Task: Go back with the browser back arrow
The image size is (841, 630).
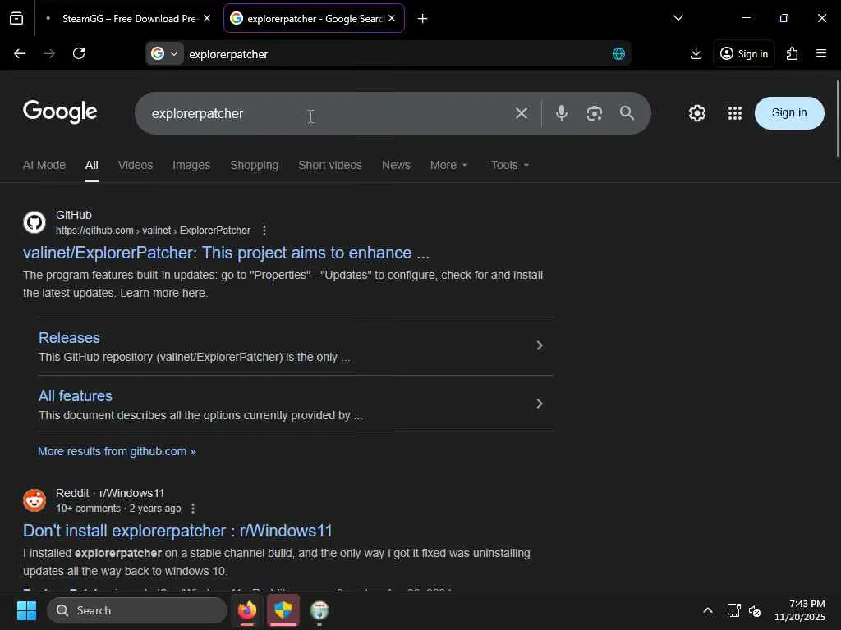Action: coord(20,53)
